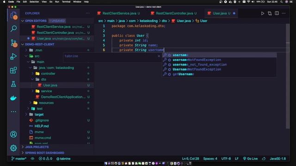
Task: Change line ending via LF
Action: coord(236,159)
